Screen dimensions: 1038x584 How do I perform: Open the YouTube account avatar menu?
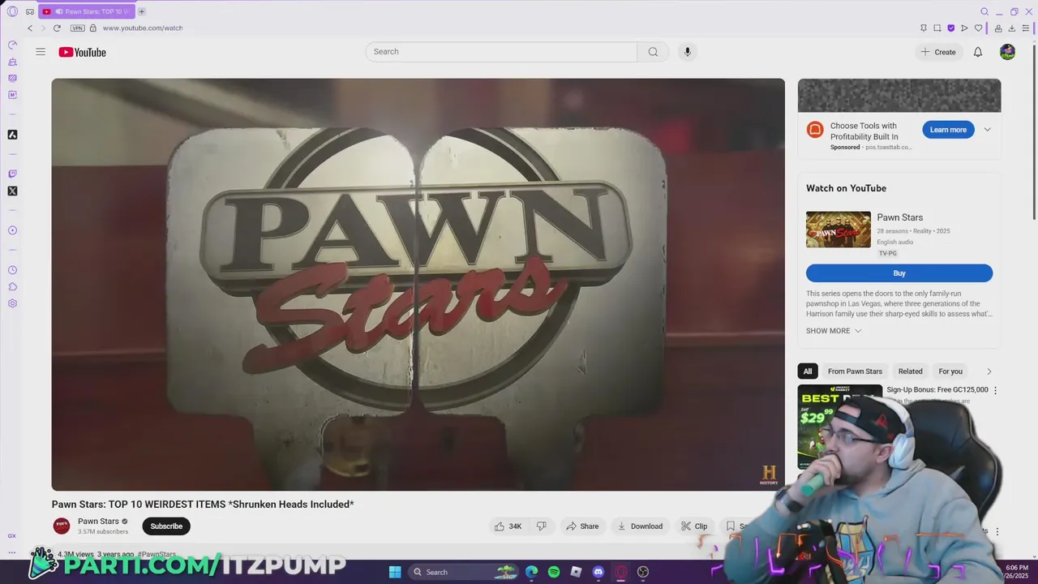click(1007, 52)
